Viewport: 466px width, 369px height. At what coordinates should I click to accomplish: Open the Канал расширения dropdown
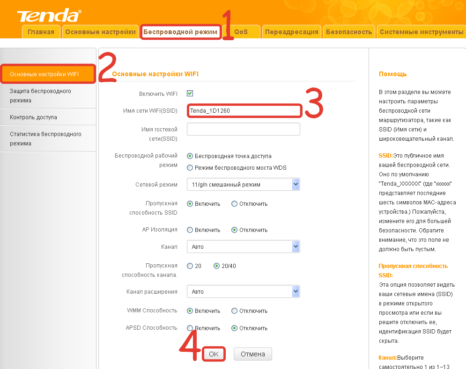(x=244, y=291)
